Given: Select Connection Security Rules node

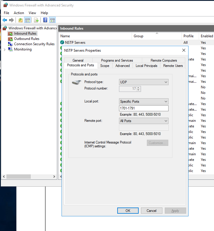Looking at the screenshot, I should pyautogui.click(x=34, y=44).
